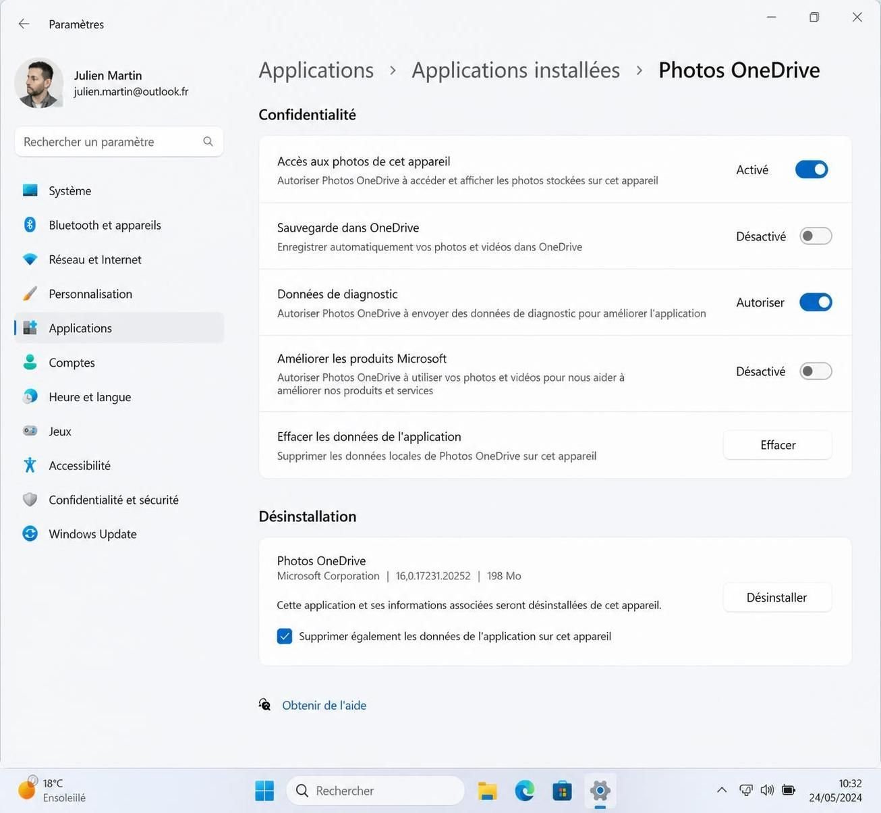This screenshot has width=881, height=813.
Task: Enable Améliorer les produits Microsoft toggle
Action: (816, 371)
